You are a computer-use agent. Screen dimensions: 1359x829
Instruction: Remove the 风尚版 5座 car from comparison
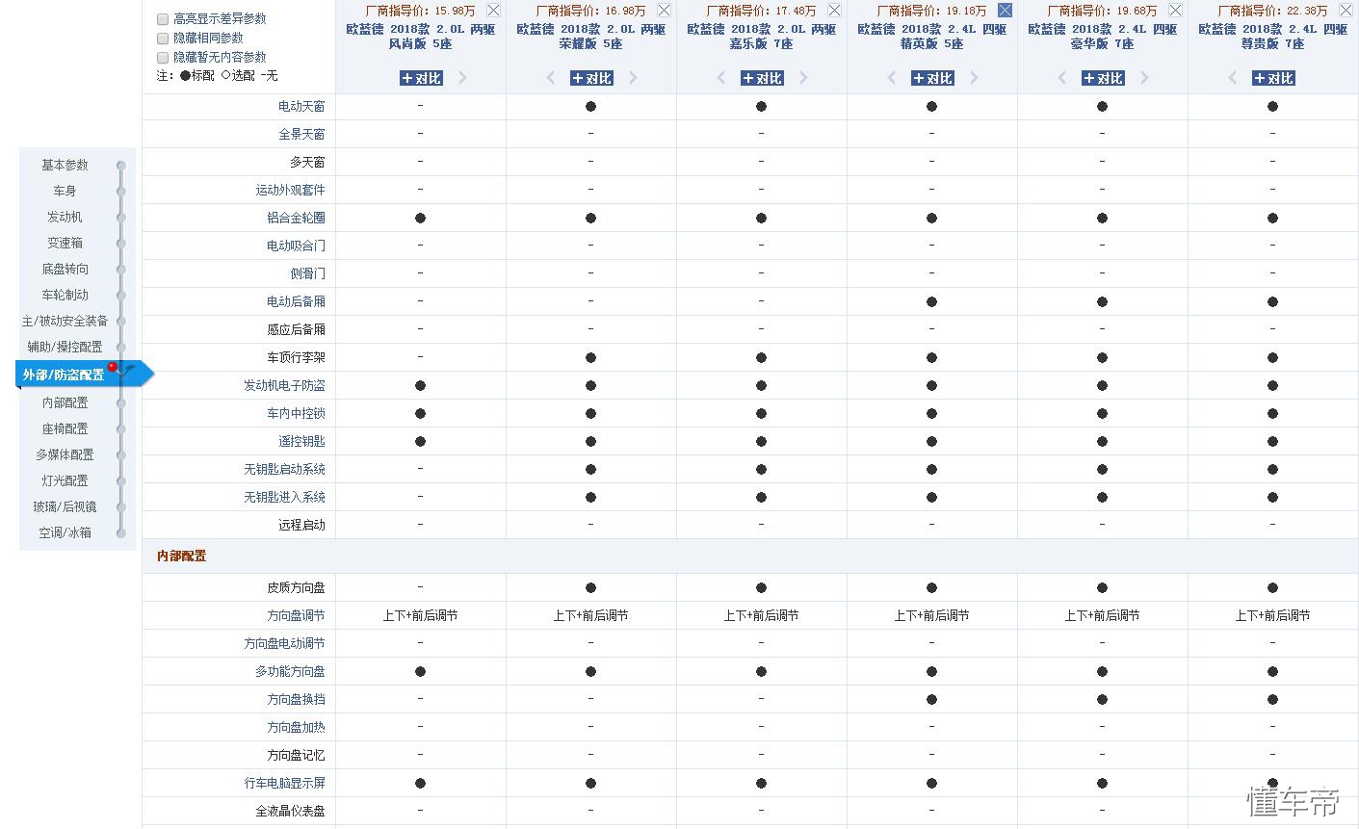pos(493,10)
